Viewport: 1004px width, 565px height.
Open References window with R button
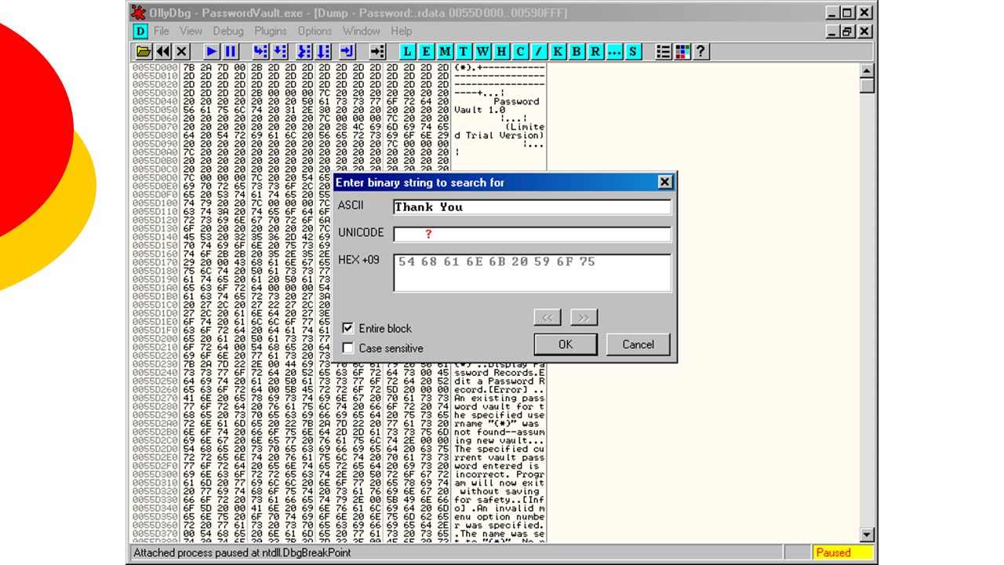point(595,51)
